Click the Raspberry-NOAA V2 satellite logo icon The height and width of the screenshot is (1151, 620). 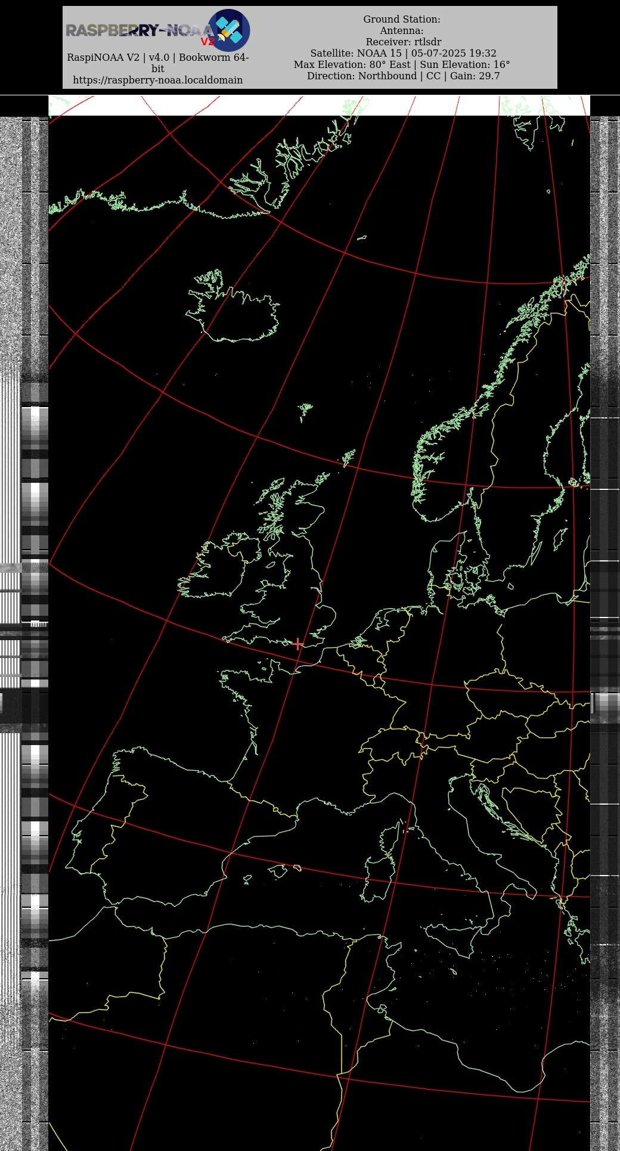[x=229, y=30]
